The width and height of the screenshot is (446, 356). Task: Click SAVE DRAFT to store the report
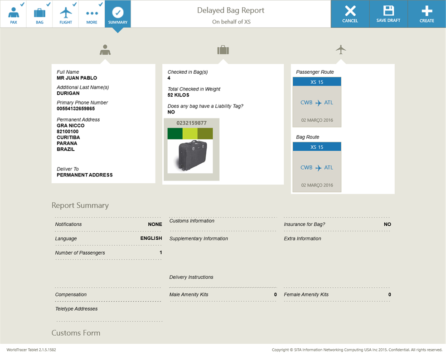[x=388, y=14]
